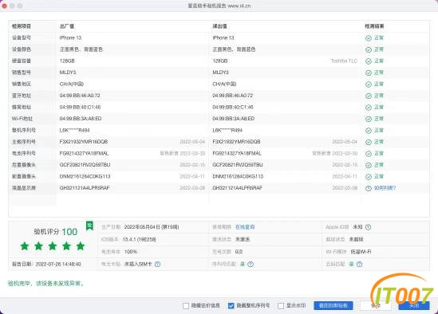
Task: Click green checkmark icon in iPhone 13 model row
Action: pos(369,38)
